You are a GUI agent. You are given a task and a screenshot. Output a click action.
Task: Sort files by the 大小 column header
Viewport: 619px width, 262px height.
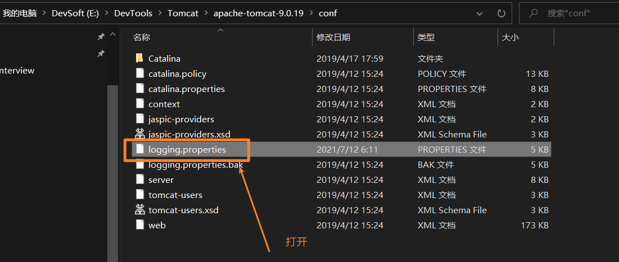pos(510,37)
